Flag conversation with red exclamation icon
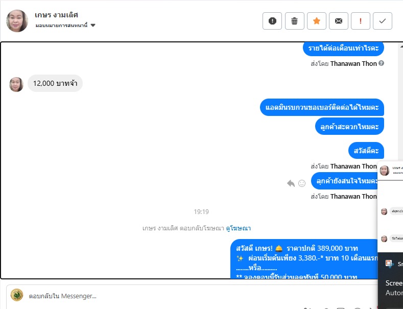The width and height of the screenshot is (403, 309). (x=361, y=21)
